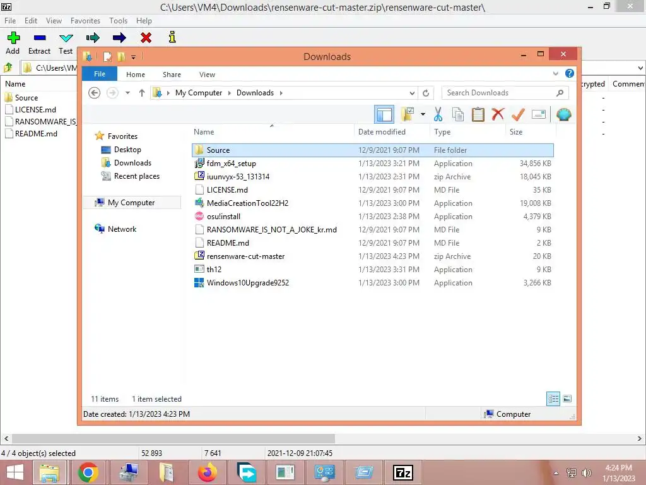Click the Name column header in Downloads
Viewport: 646px width, 485px height.
(x=273, y=132)
